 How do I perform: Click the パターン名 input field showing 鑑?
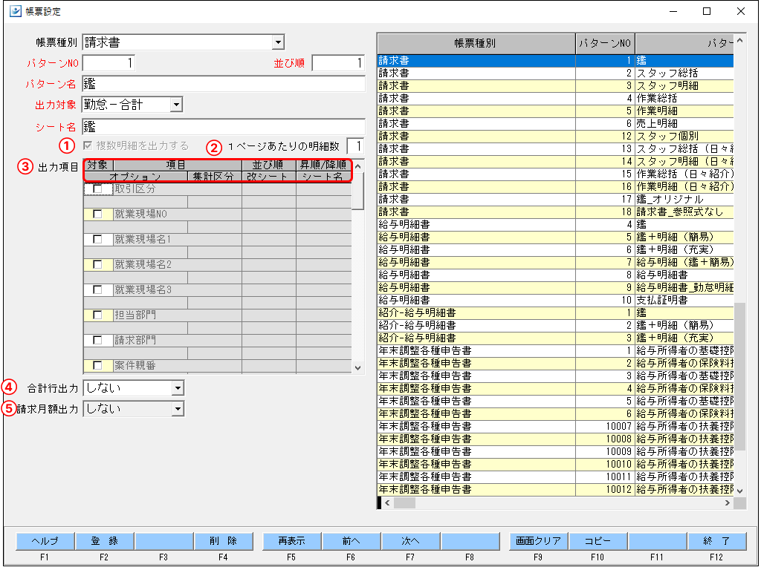223,84
